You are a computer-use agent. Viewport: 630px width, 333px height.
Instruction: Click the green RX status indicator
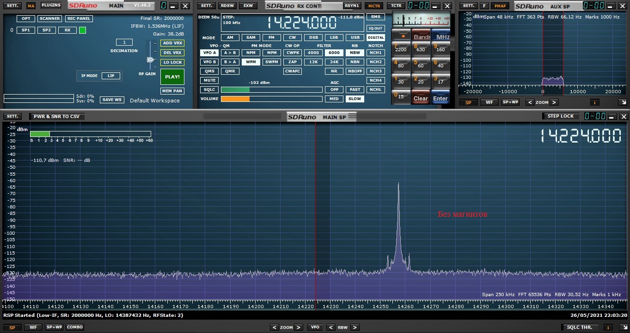click(82, 30)
